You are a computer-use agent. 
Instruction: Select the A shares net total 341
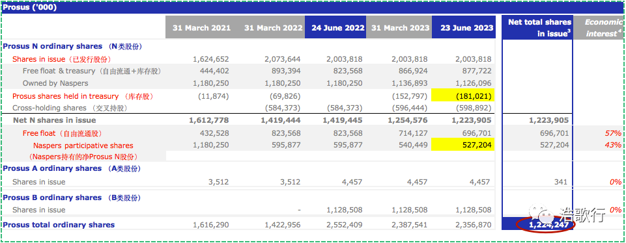560,182
